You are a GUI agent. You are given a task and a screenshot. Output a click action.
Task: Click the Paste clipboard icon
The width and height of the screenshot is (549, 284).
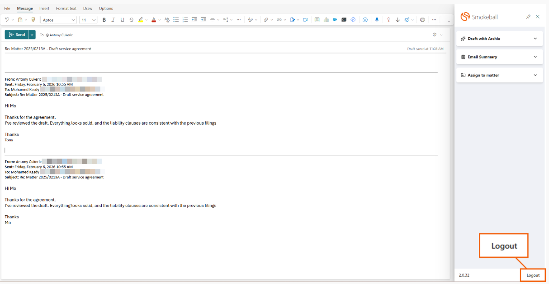(x=20, y=20)
